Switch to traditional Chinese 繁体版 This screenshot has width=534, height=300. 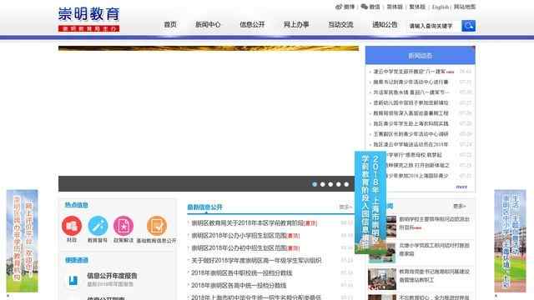(x=417, y=7)
